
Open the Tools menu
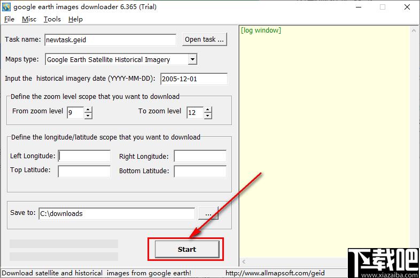52,19
